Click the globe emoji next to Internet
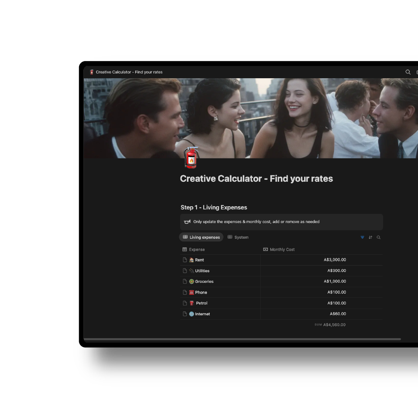This screenshot has height=418, width=418. click(x=191, y=314)
